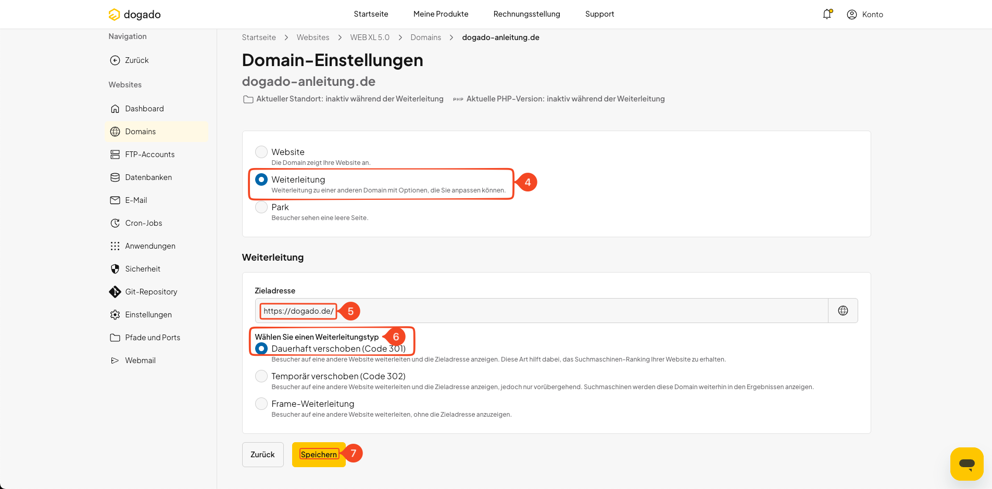Click the globe icon beside Zieladresse field
The image size is (992, 489).
tap(843, 311)
